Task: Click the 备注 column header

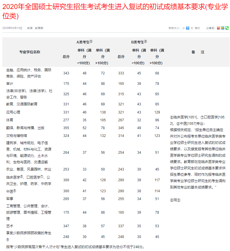Action: [198, 52]
